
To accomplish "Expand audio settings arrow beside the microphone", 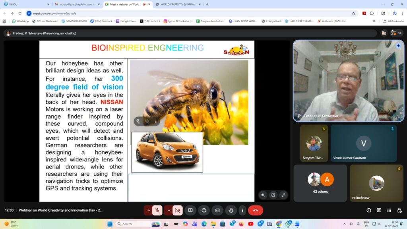I will click(x=149, y=210).
